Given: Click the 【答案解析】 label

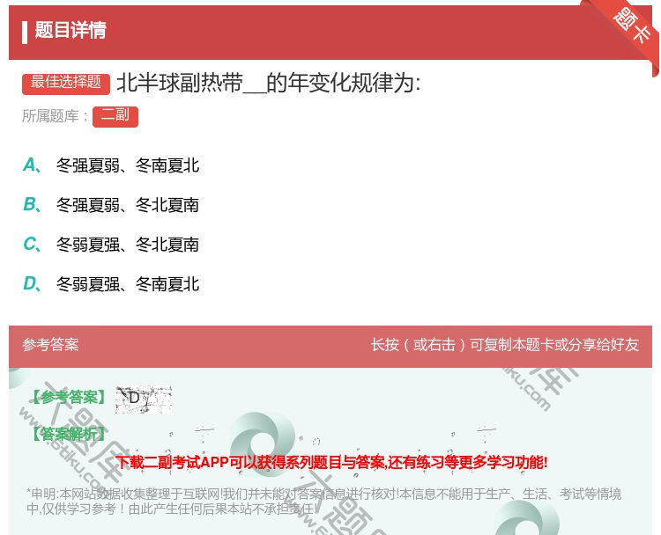Looking at the screenshot, I should [x=69, y=433].
